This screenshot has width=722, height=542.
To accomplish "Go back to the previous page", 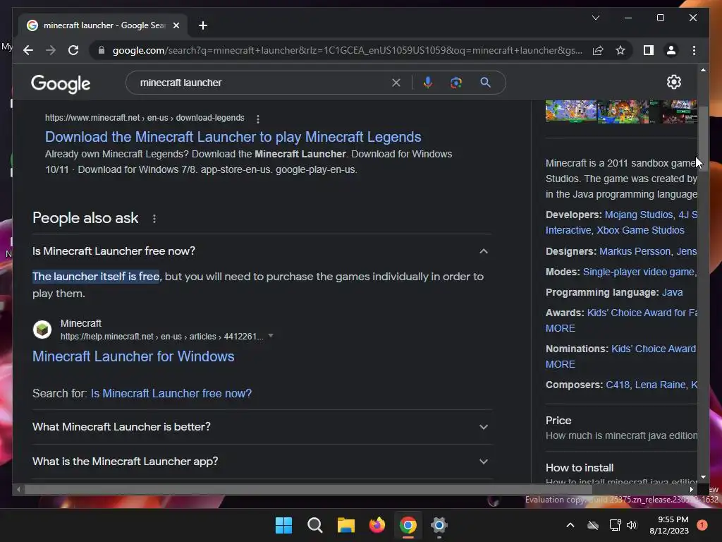I will click(x=28, y=50).
